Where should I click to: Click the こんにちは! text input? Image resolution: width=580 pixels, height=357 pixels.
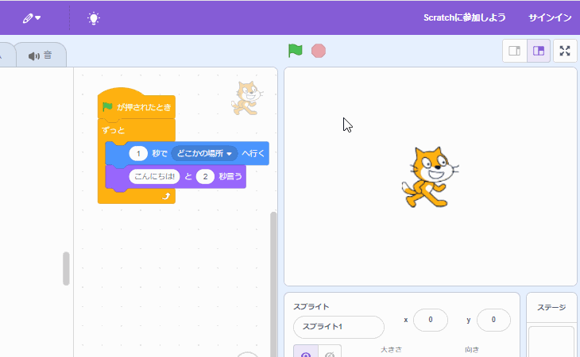pyautogui.click(x=154, y=176)
